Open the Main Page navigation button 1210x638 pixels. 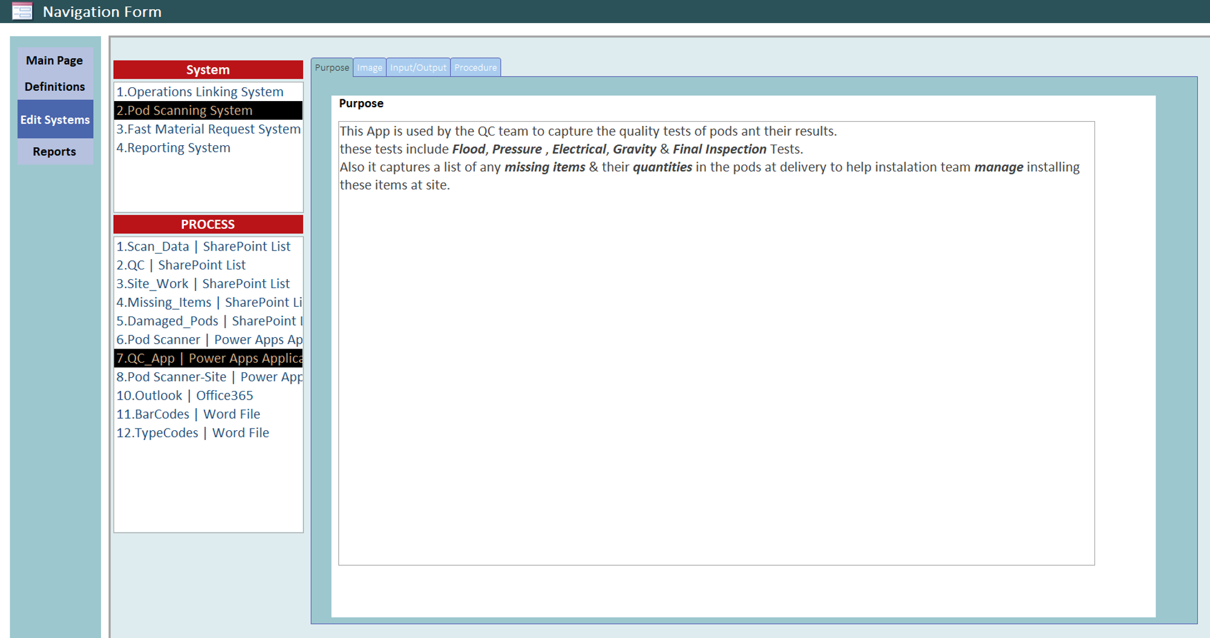pos(55,61)
